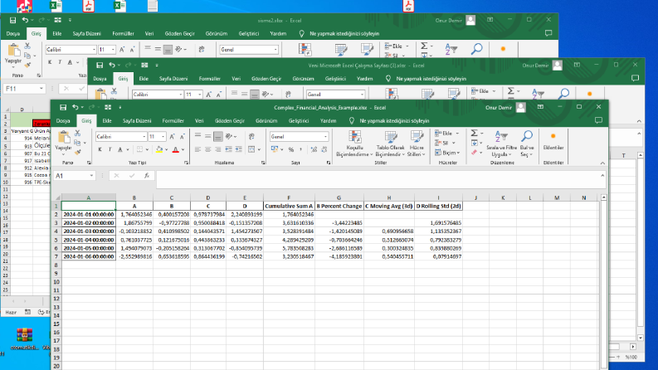Toggle align text right in Hizalama group

217,149
